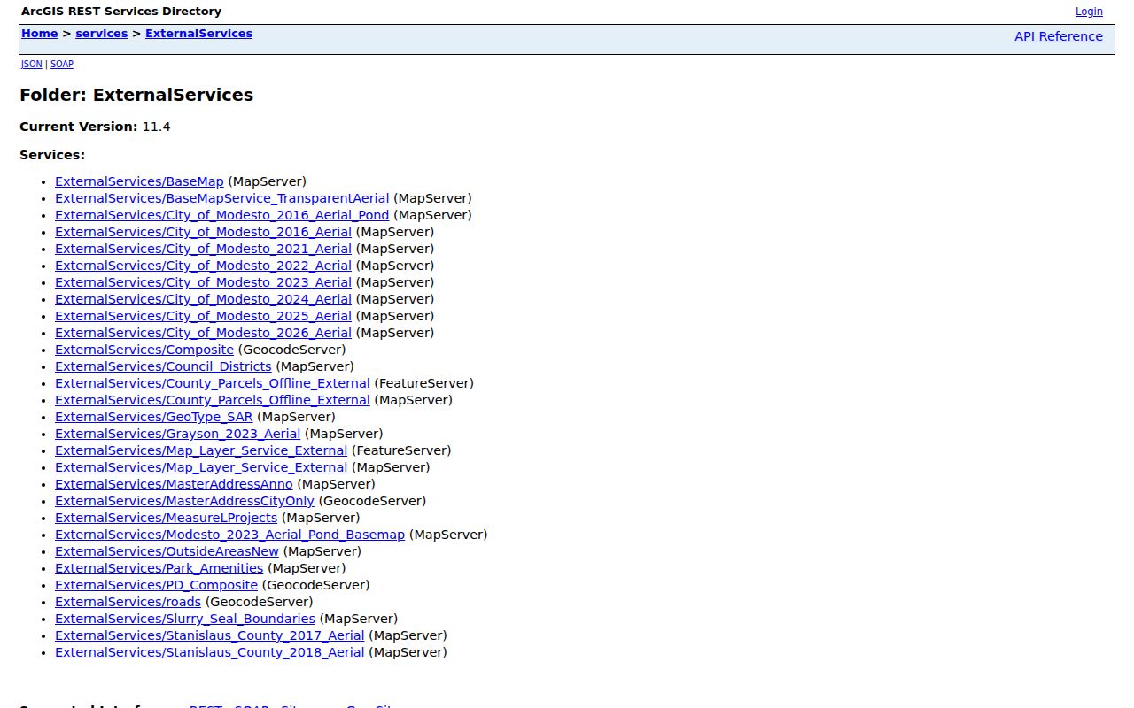The image size is (1134, 708).
Task: Open Grayson_2023_Aerial service
Action: 177,434
